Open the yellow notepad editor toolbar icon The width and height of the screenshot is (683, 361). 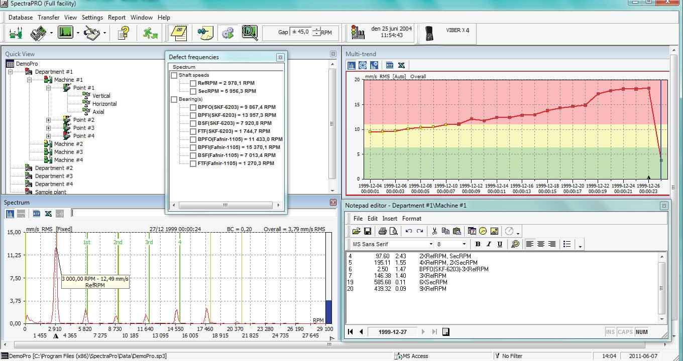[x=178, y=33]
